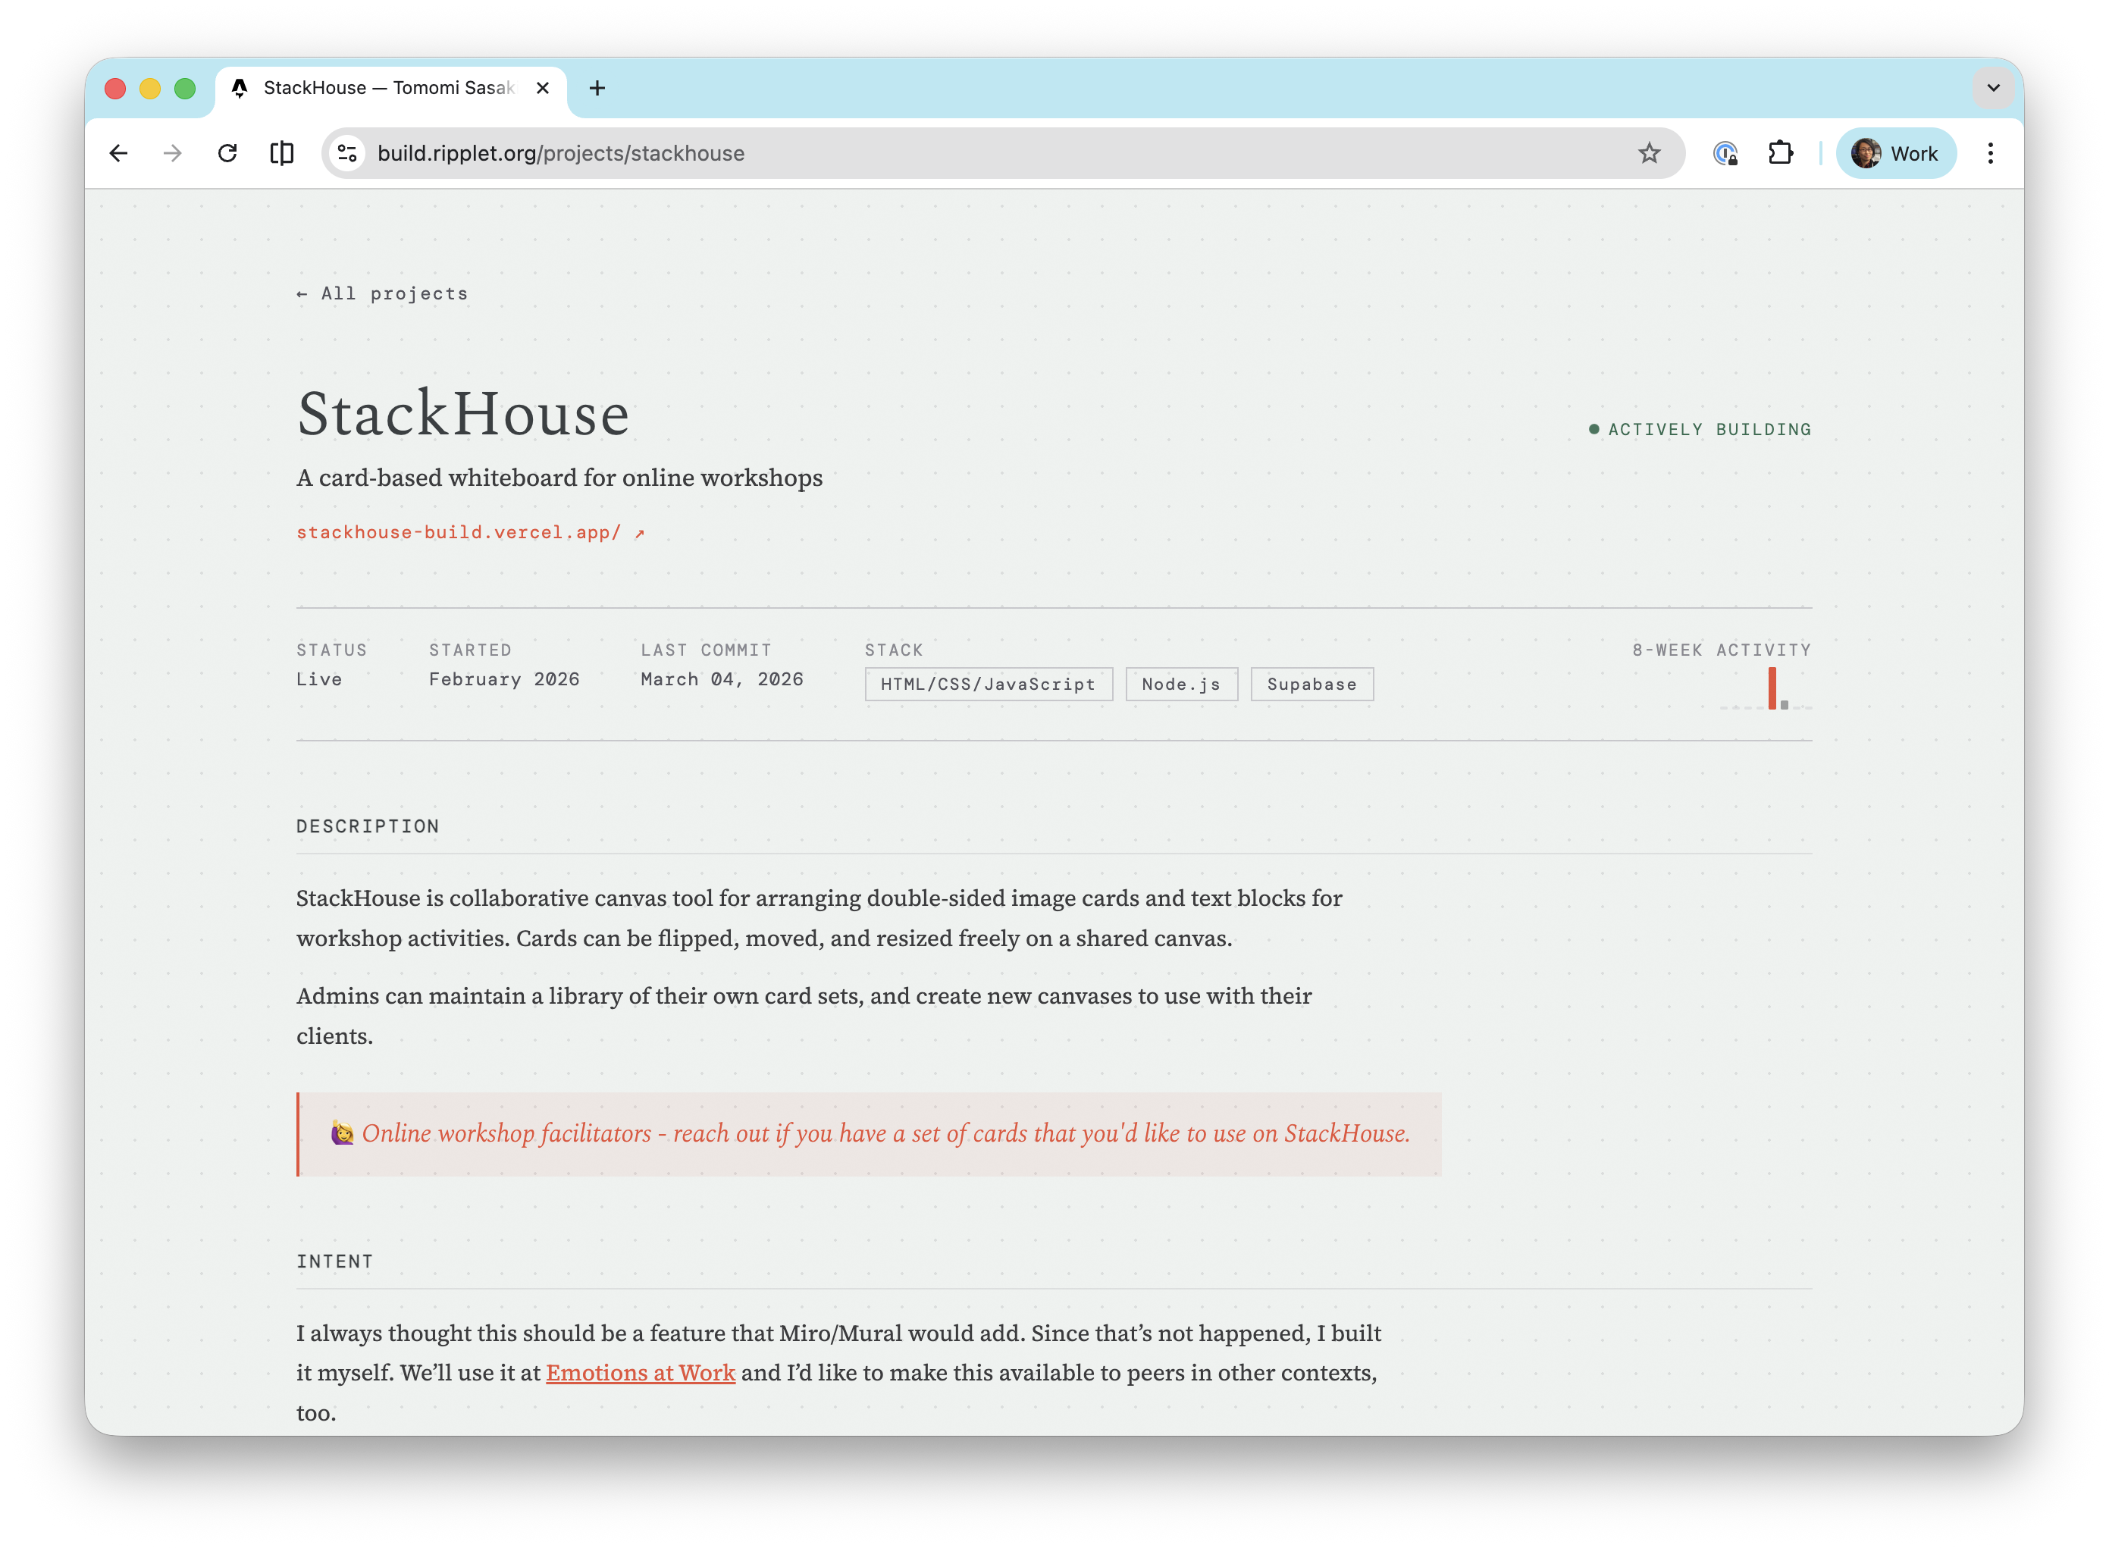Click the forward navigation arrow
This screenshot has height=1548, width=2109.
tap(172, 152)
